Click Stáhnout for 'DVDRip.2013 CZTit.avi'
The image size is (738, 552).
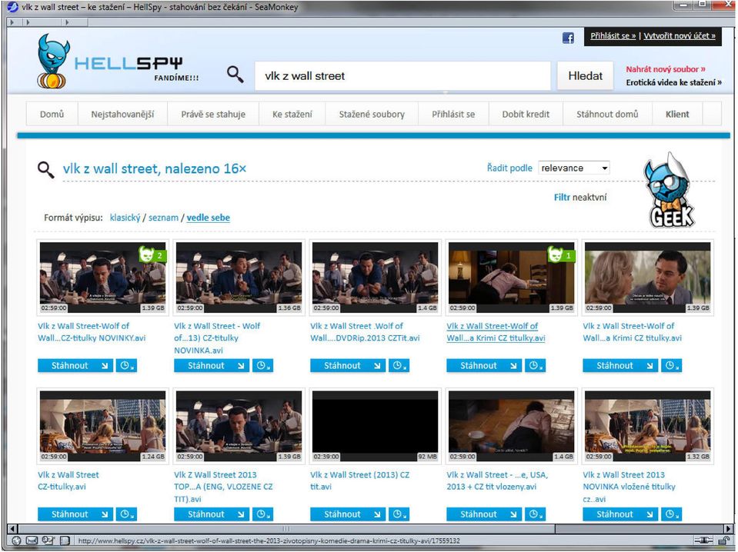tap(348, 365)
